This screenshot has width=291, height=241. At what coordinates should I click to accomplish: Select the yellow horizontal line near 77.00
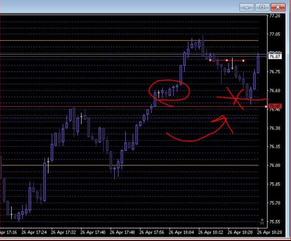point(129,40)
